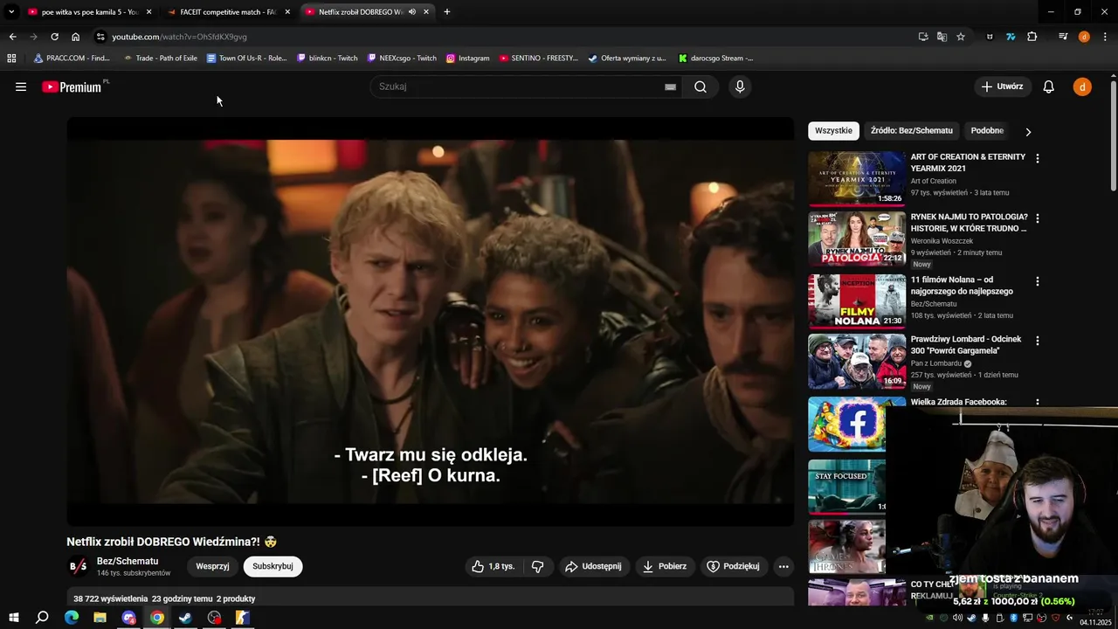The height and width of the screenshot is (629, 1118).
Task: Open PRACC.COM bookmark
Action: pos(72,59)
